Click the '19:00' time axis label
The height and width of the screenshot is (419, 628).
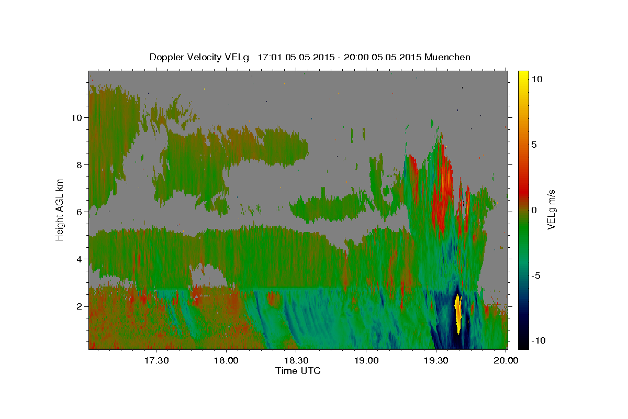367,360
